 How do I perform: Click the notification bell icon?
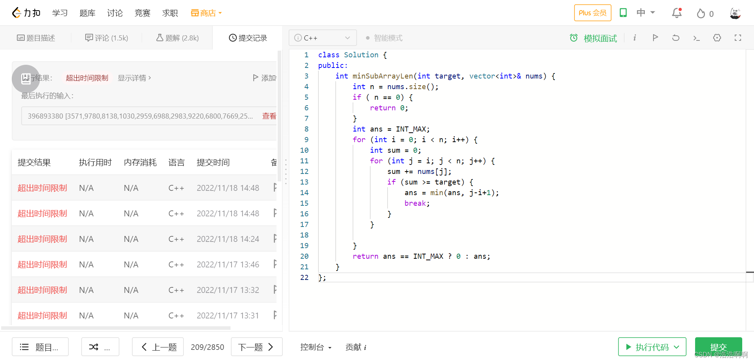coord(677,13)
